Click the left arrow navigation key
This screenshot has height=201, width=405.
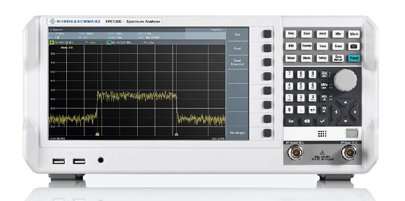click(x=336, y=111)
